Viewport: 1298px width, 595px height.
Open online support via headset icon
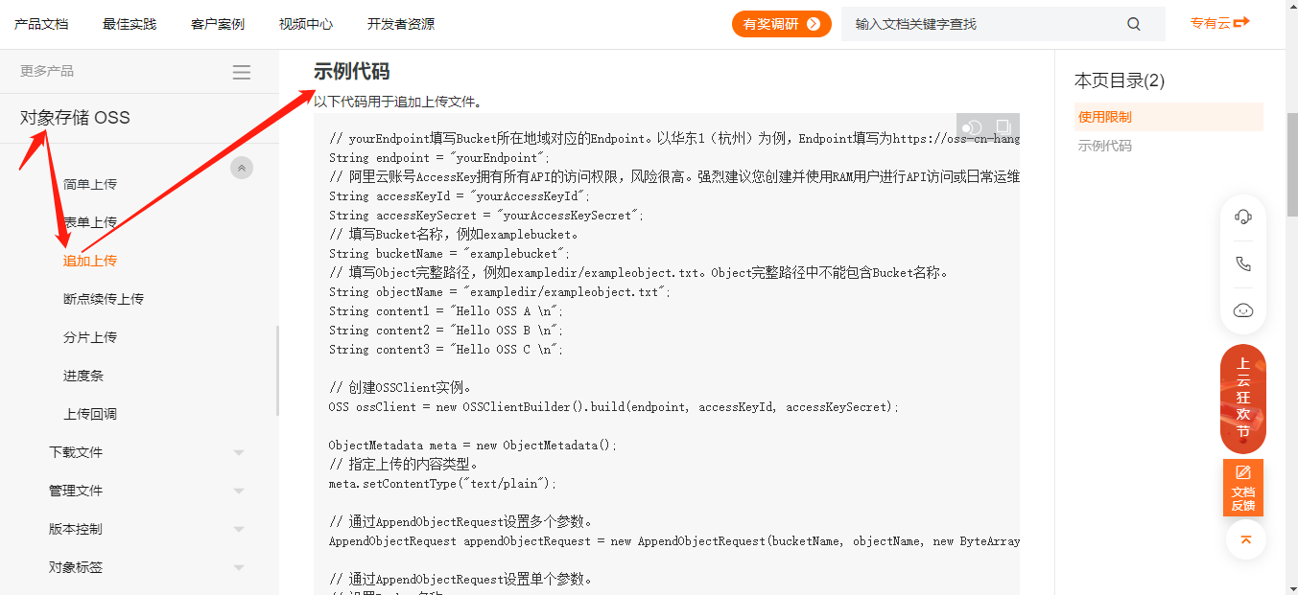[1243, 217]
